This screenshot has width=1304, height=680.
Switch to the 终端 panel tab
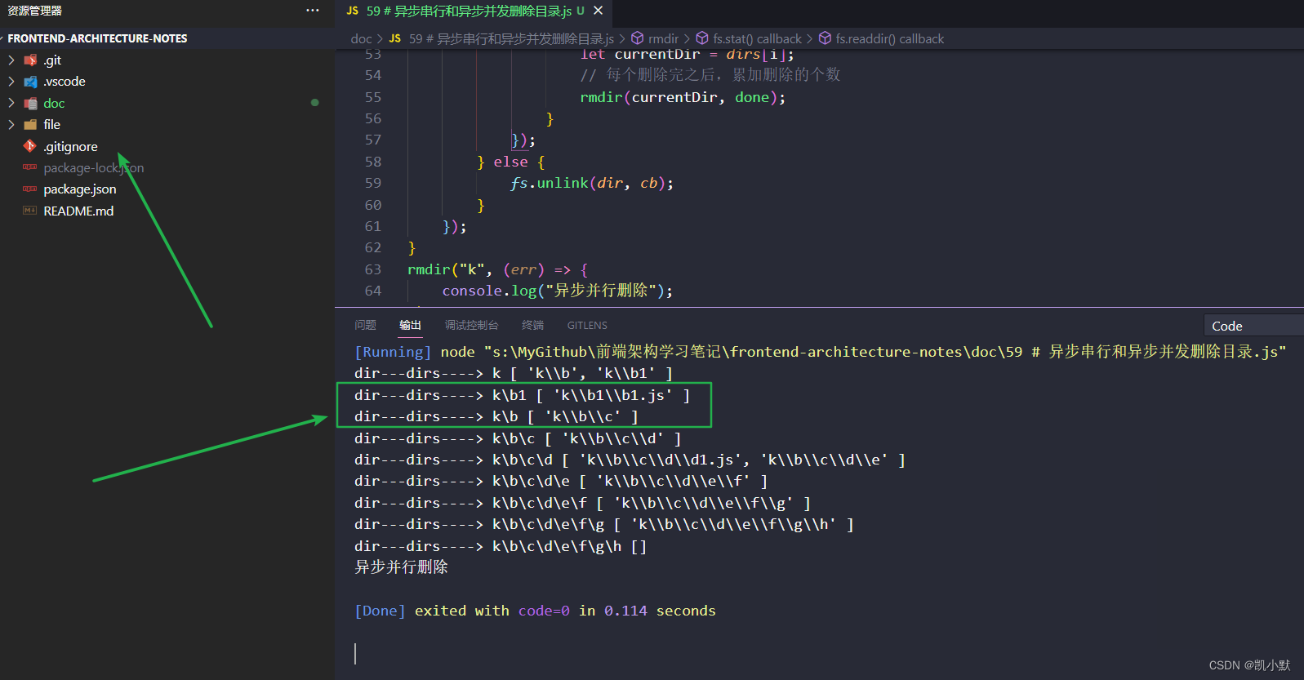[x=532, y=325]
